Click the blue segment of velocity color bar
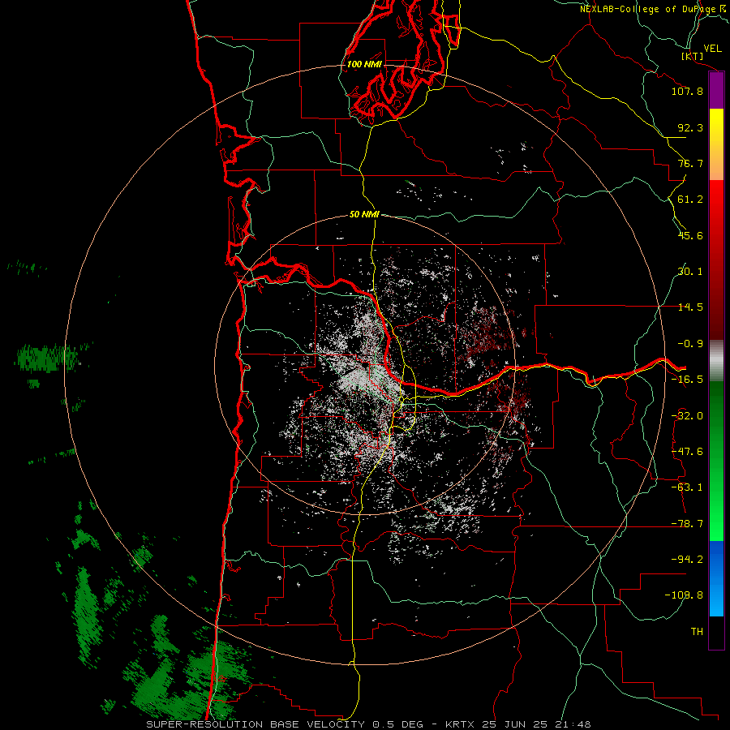 pos(716,578)
